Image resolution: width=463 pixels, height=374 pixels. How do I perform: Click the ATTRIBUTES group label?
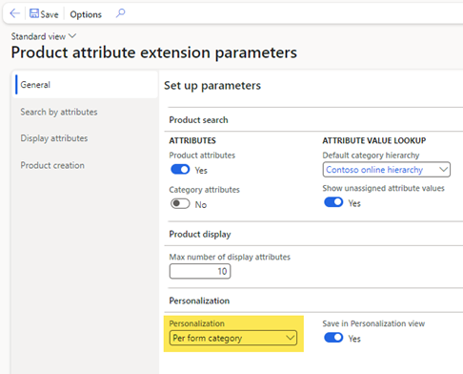[192, 140]
